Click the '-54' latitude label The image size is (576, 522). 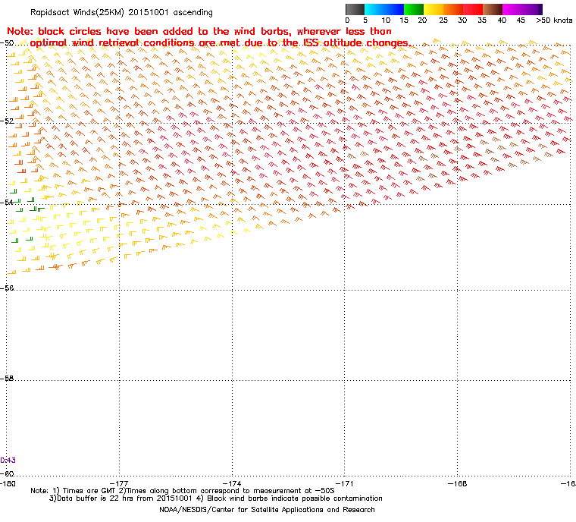tap(7, 202)
